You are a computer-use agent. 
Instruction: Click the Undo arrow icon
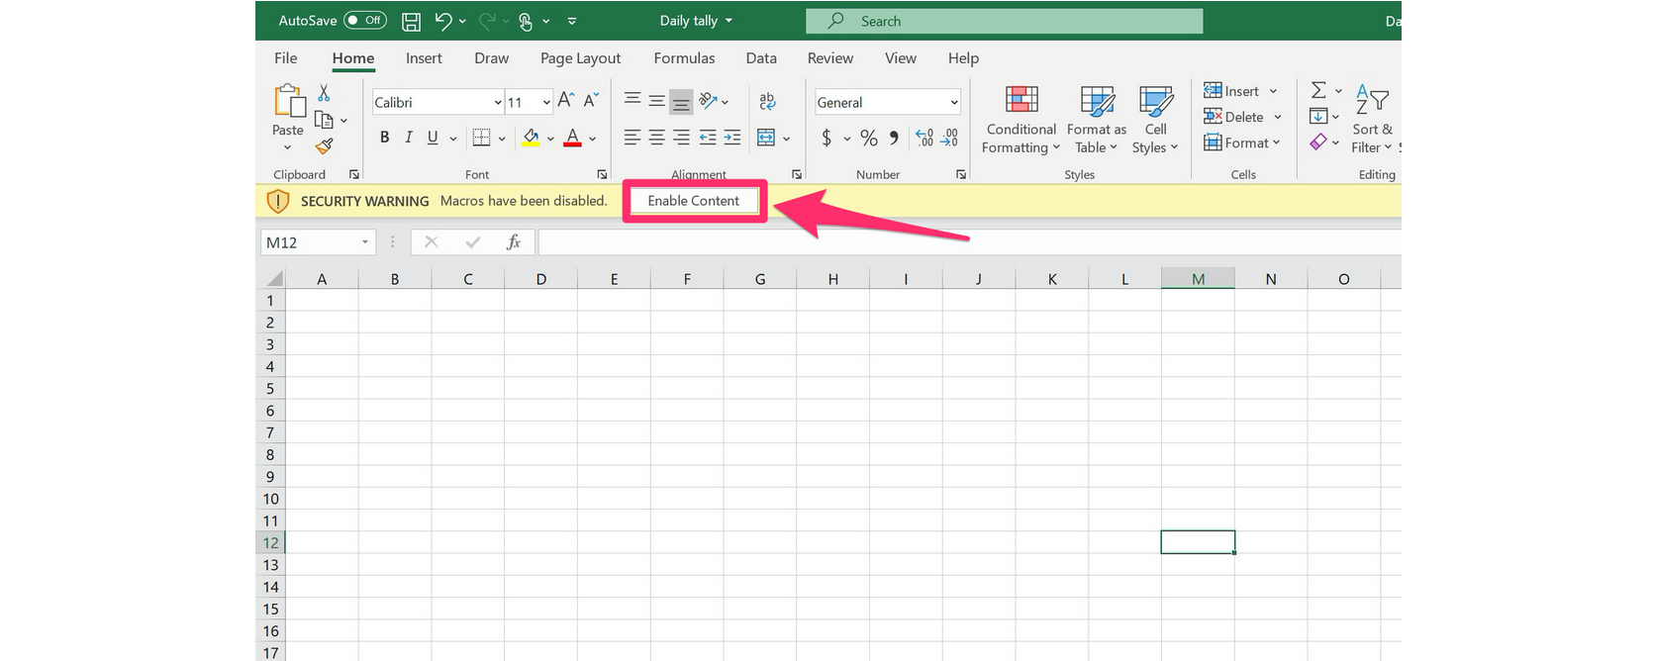point(442,21)
